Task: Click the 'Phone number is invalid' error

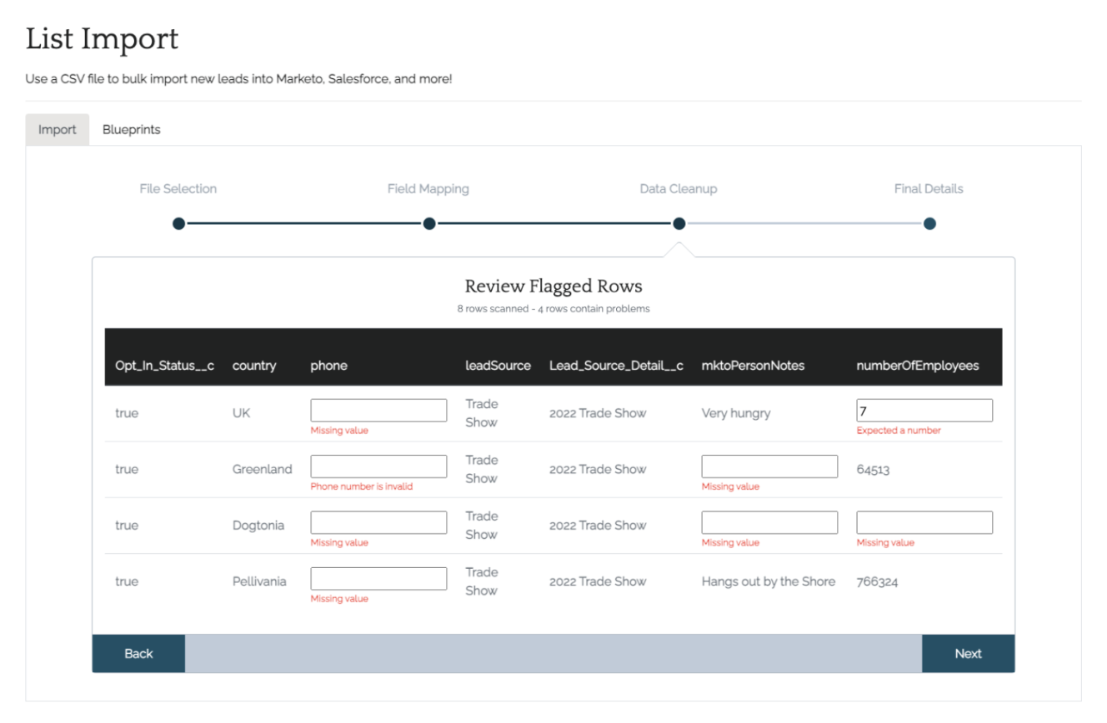Action: [362, 486]
